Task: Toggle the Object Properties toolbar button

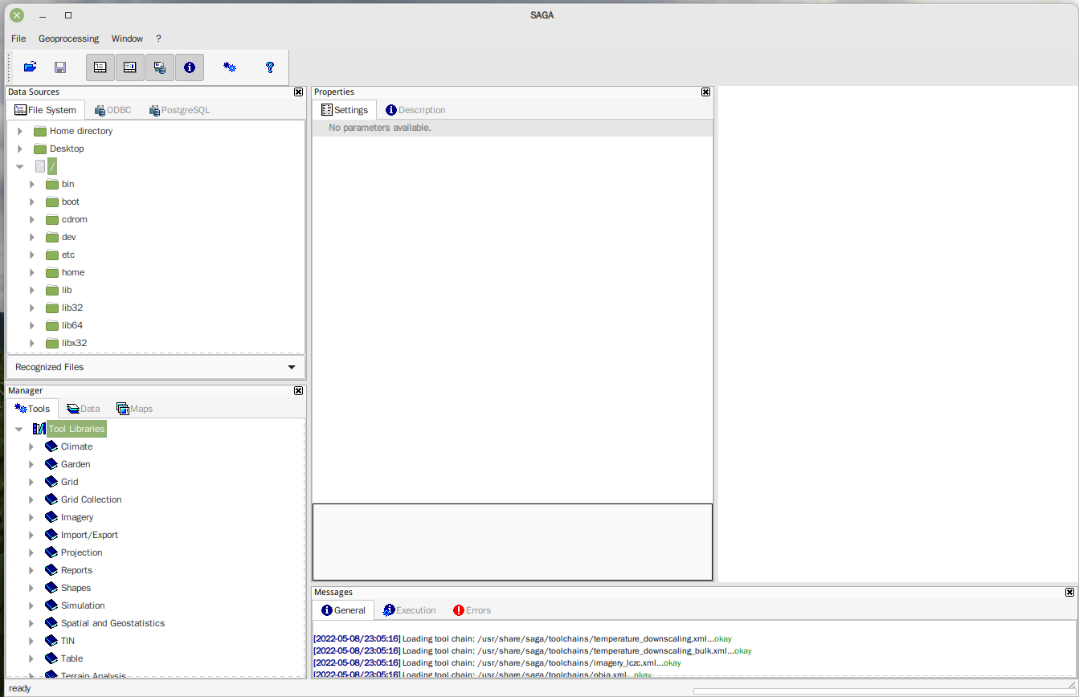Action: 130,67
